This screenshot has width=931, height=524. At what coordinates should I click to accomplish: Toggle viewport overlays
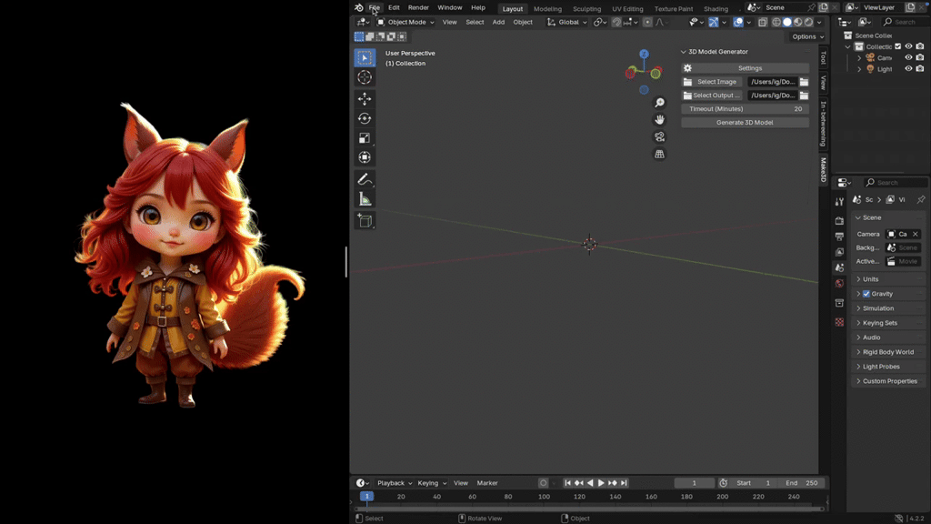(x=738, y=22)
